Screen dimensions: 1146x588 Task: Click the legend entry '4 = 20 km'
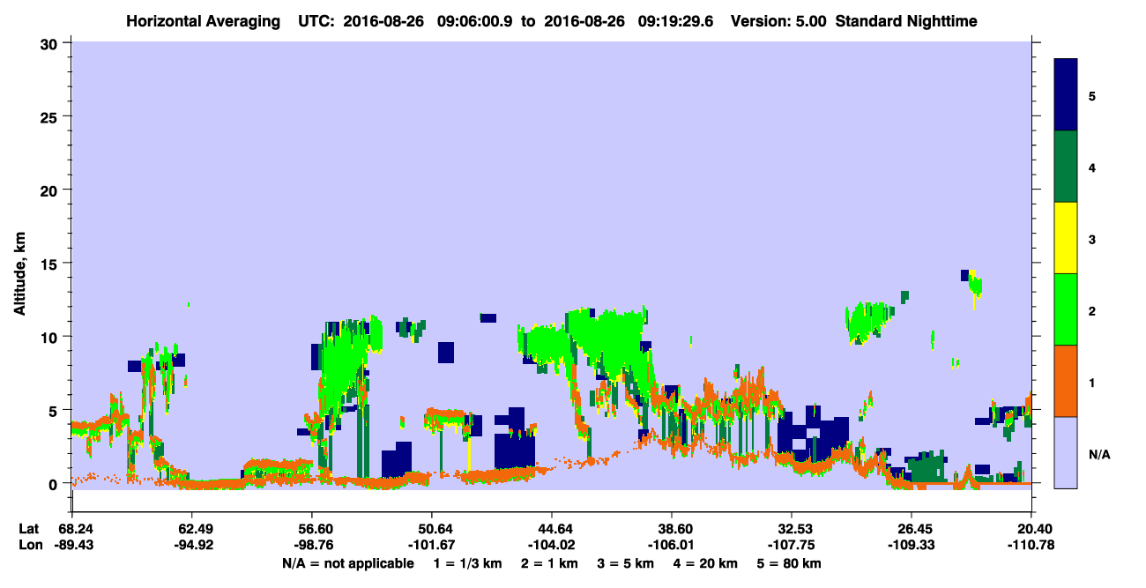point(706,563)
